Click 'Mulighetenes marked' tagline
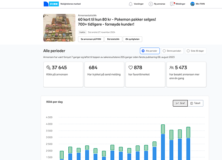The image size is (222, 160). coord(71,4)
